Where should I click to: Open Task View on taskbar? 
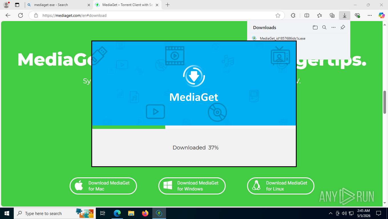click(103, 213)
